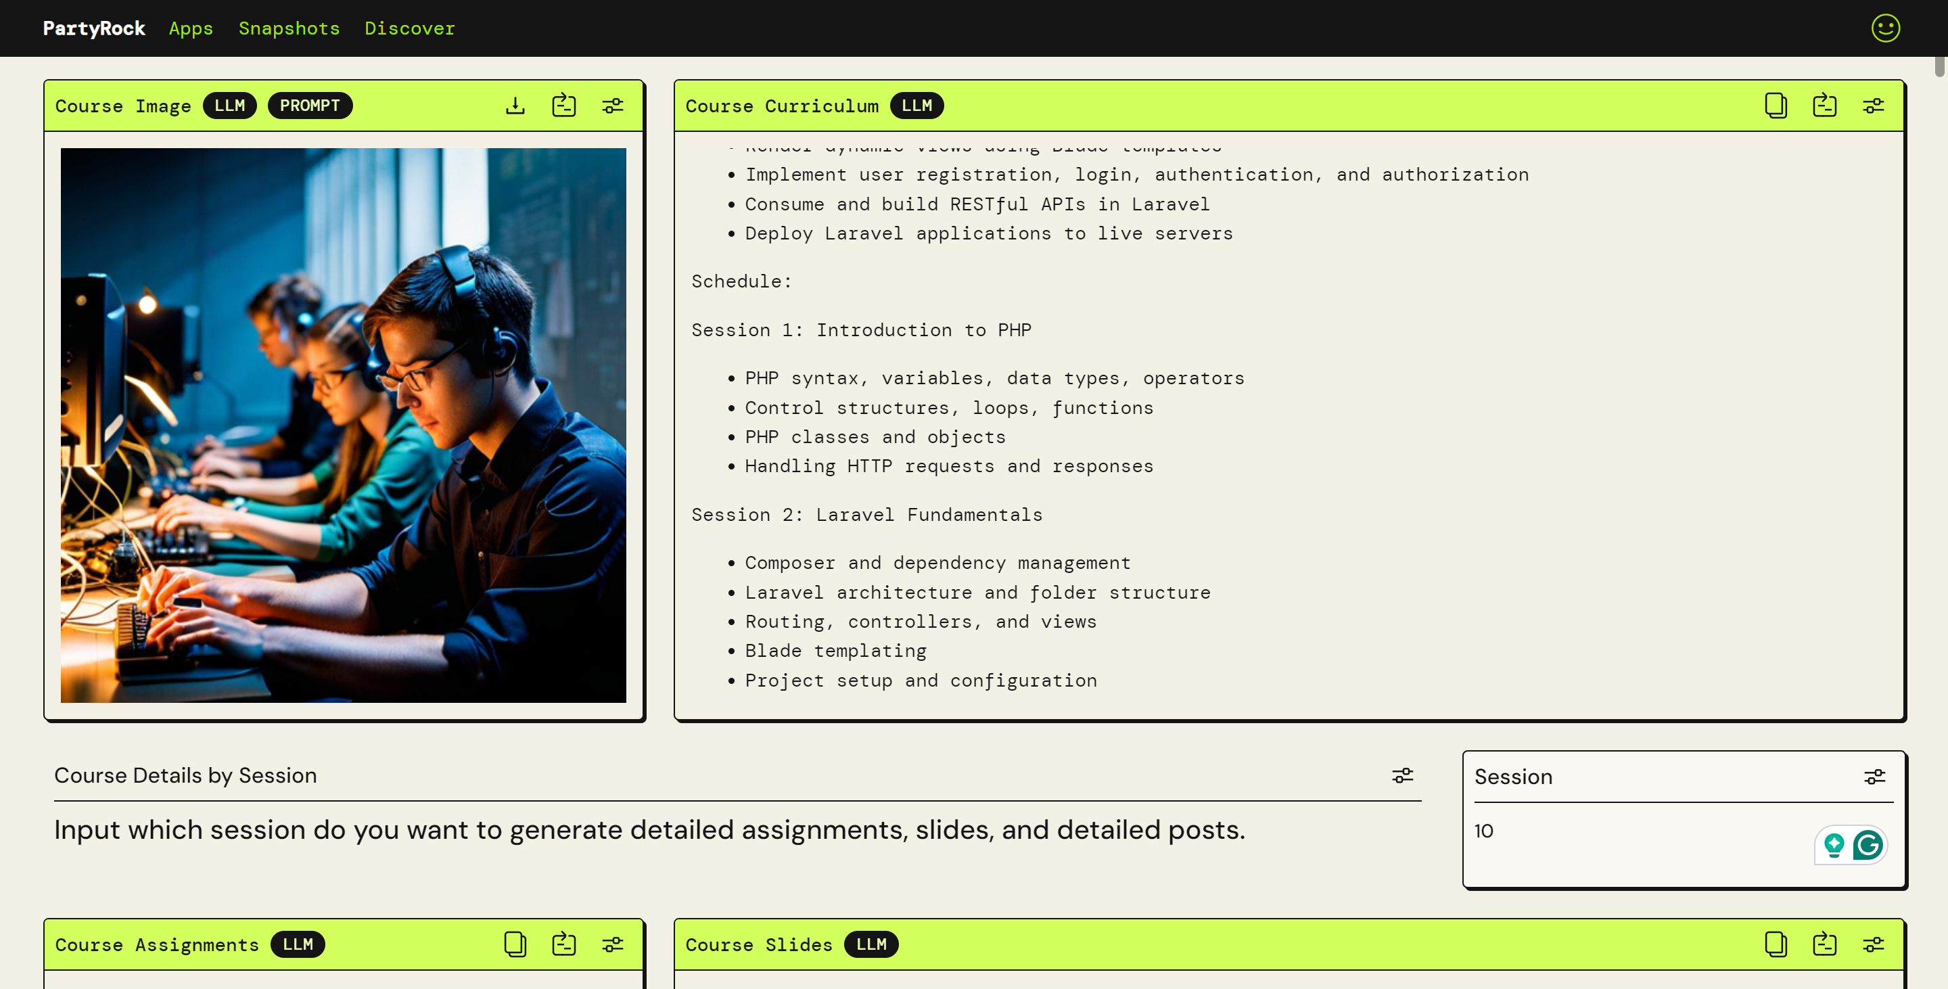Regenerate the Course Assignments widget

(x=563, y=944)
